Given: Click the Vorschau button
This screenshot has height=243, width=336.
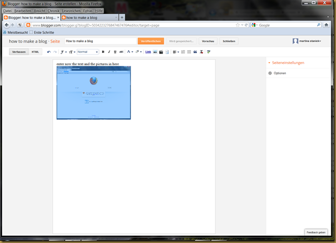Looking at the screenshot, I should point(208,41).
